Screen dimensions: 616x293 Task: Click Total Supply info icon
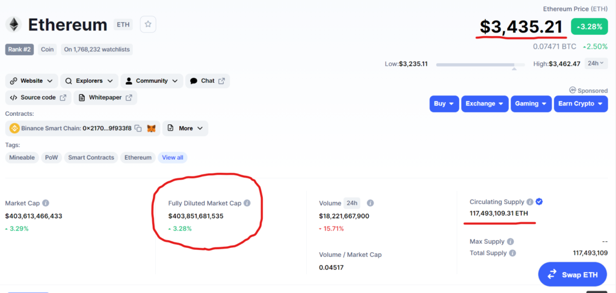(513, 253)
